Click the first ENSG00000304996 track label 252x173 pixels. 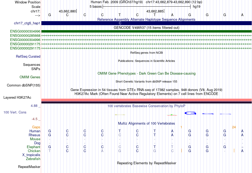[x=25, y=31]
